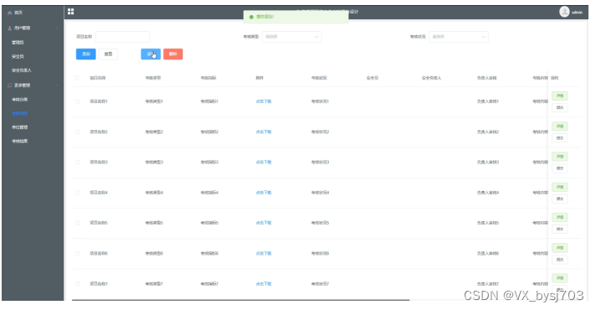Click white submit button in 项目名称5 row
Image resolution: width=596 pixels, height=310 pixels.
560,230
